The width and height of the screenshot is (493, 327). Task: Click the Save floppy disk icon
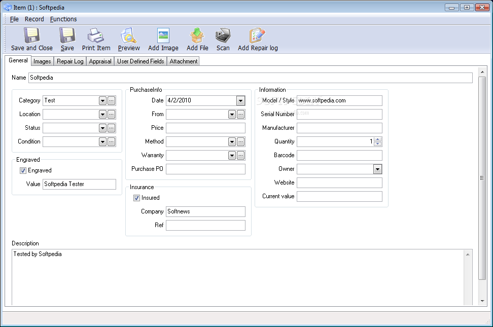67,35
